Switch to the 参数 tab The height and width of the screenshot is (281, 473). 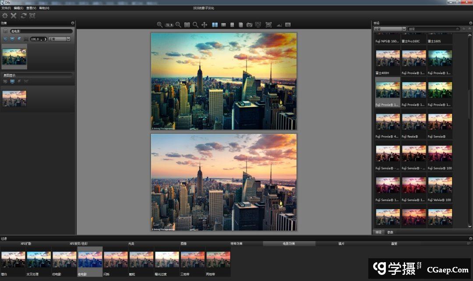[x=390, y=232]
